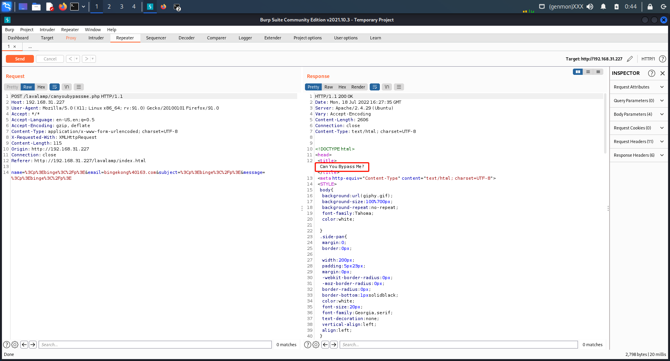The width and height of the screenshot is (670, 361).
Task: Switch response to Hex view
Action: pyautogui.click(x=342, y=87)
